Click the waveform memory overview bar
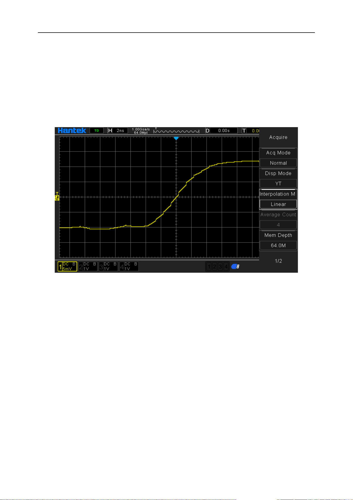Viewport: 353px width, 500px height. point(176,131)
